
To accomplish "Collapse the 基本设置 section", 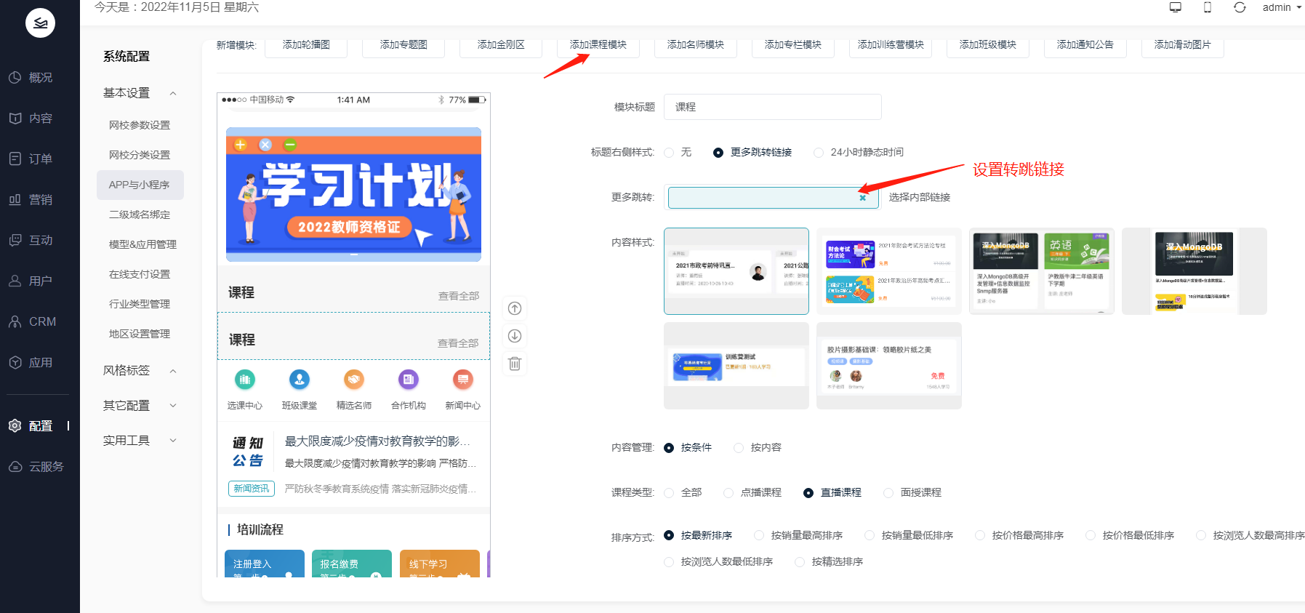I will [173, 93].
